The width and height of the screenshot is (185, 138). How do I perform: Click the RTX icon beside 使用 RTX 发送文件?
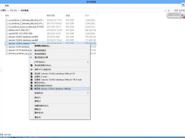tap(31, 69)
